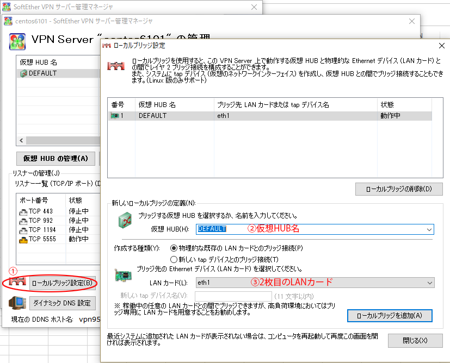Select 新しい tap デバイス bridge radio option

(174, 259)
